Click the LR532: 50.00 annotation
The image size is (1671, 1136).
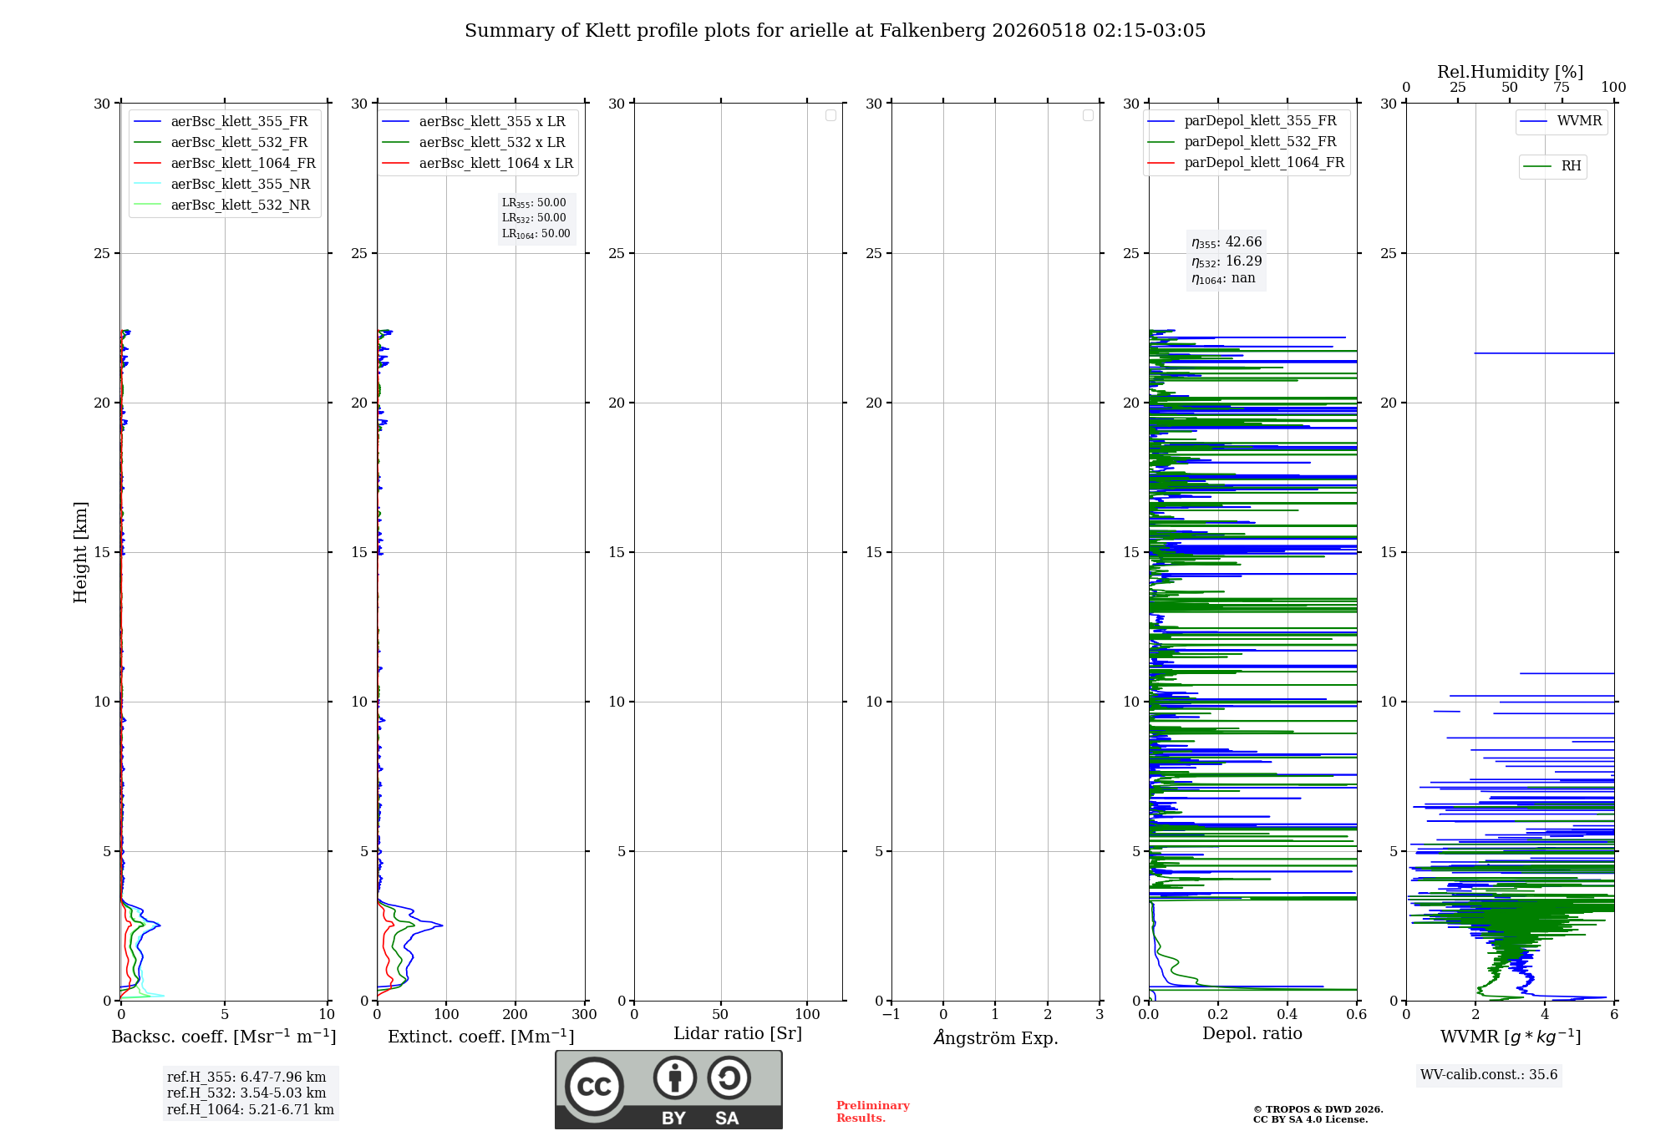(534, 218)
